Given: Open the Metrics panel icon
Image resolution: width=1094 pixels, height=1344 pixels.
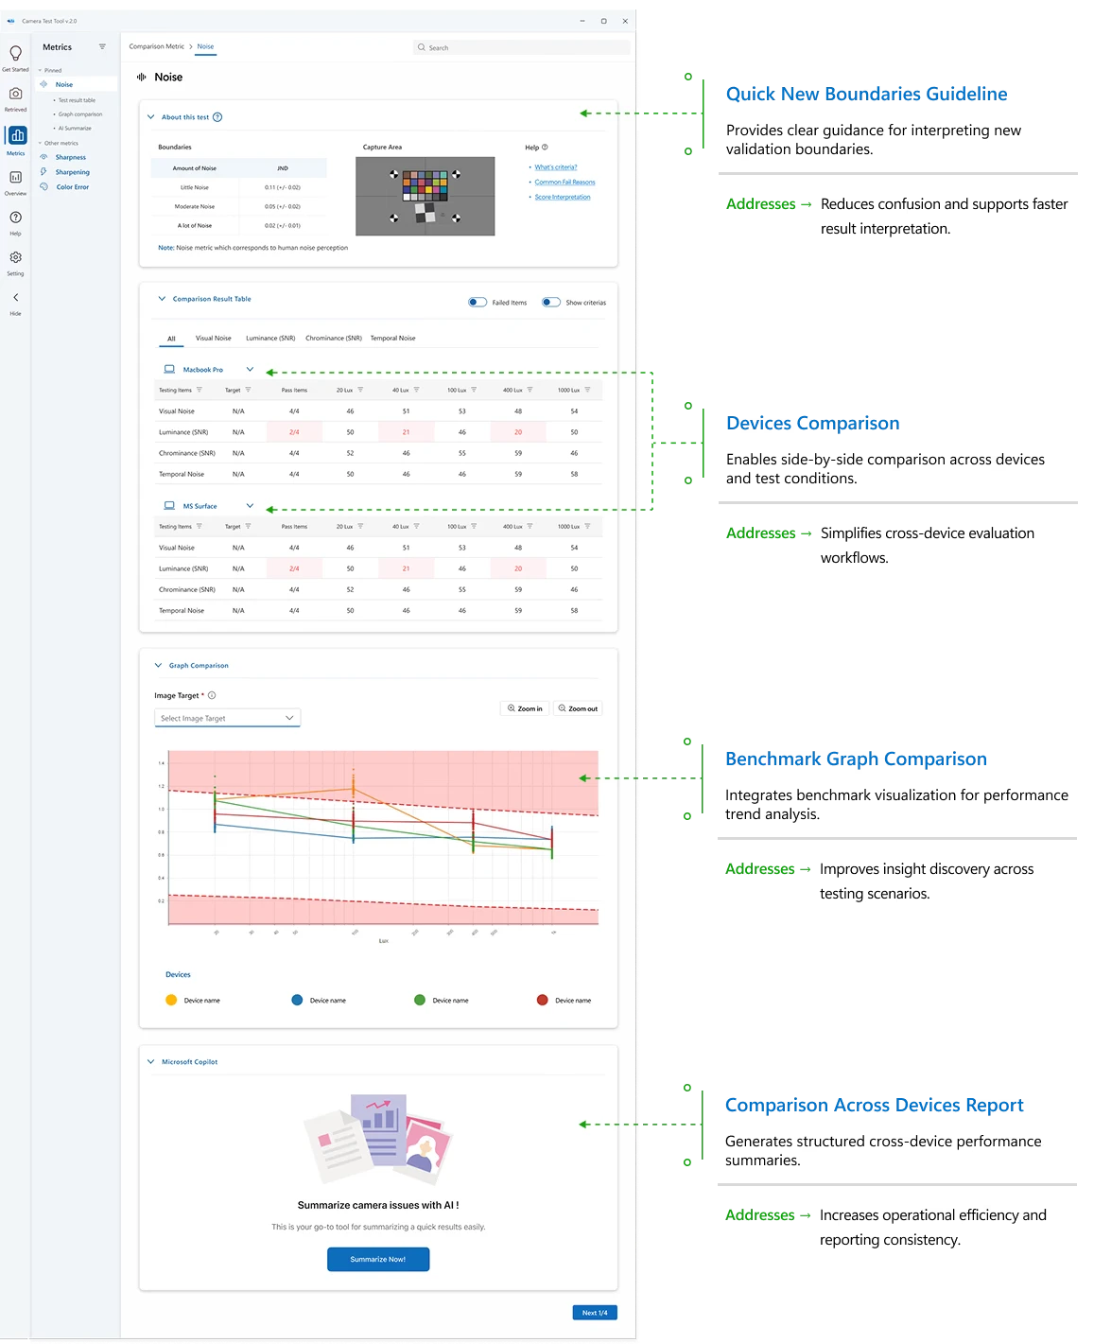Looking at the screenshot, I should 15,135.
